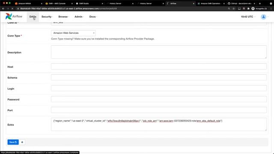Switch to the Amazon EMR Operators tab

click(x=211, y=3)
